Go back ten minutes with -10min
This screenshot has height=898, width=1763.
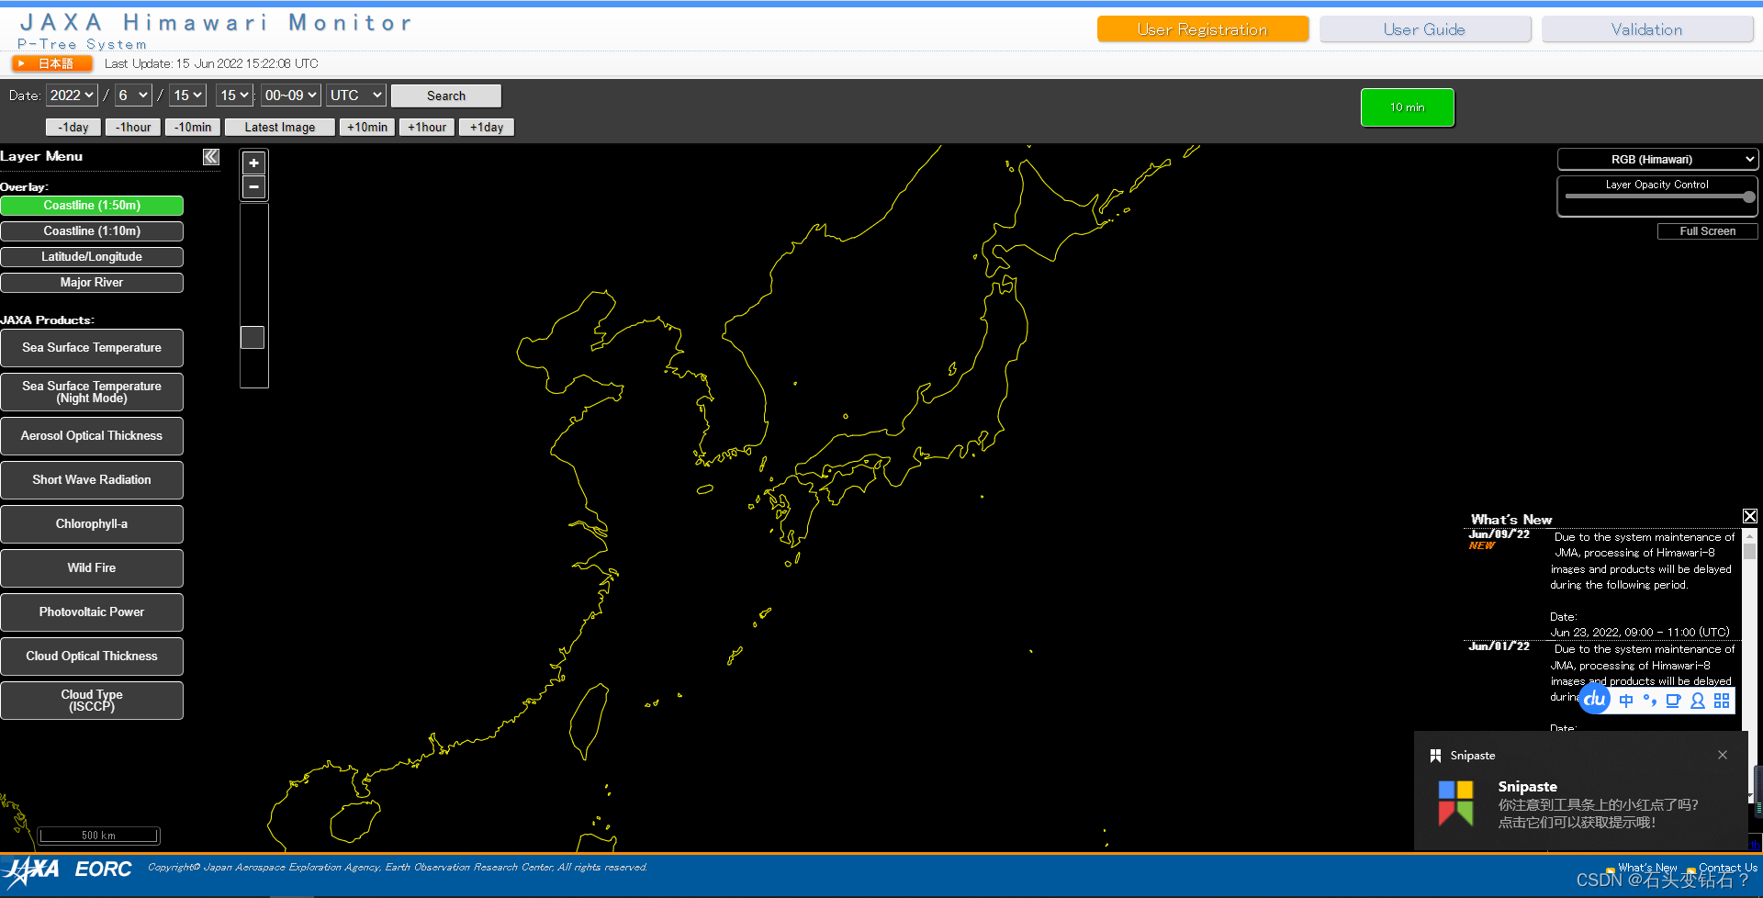193,128
